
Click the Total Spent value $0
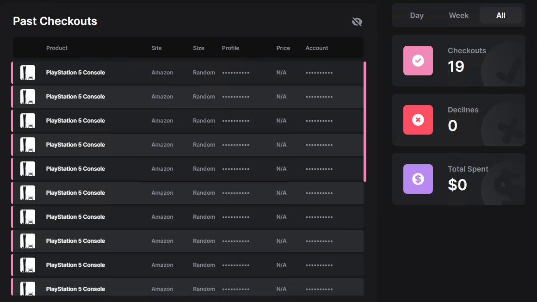coord(457,185)
